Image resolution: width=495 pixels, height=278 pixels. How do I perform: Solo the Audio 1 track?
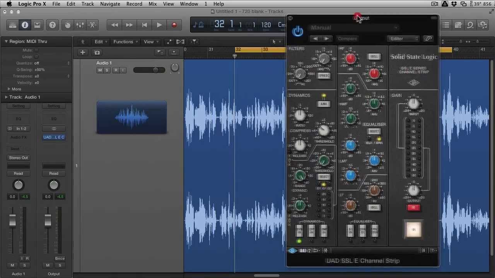tap(107, 70)
